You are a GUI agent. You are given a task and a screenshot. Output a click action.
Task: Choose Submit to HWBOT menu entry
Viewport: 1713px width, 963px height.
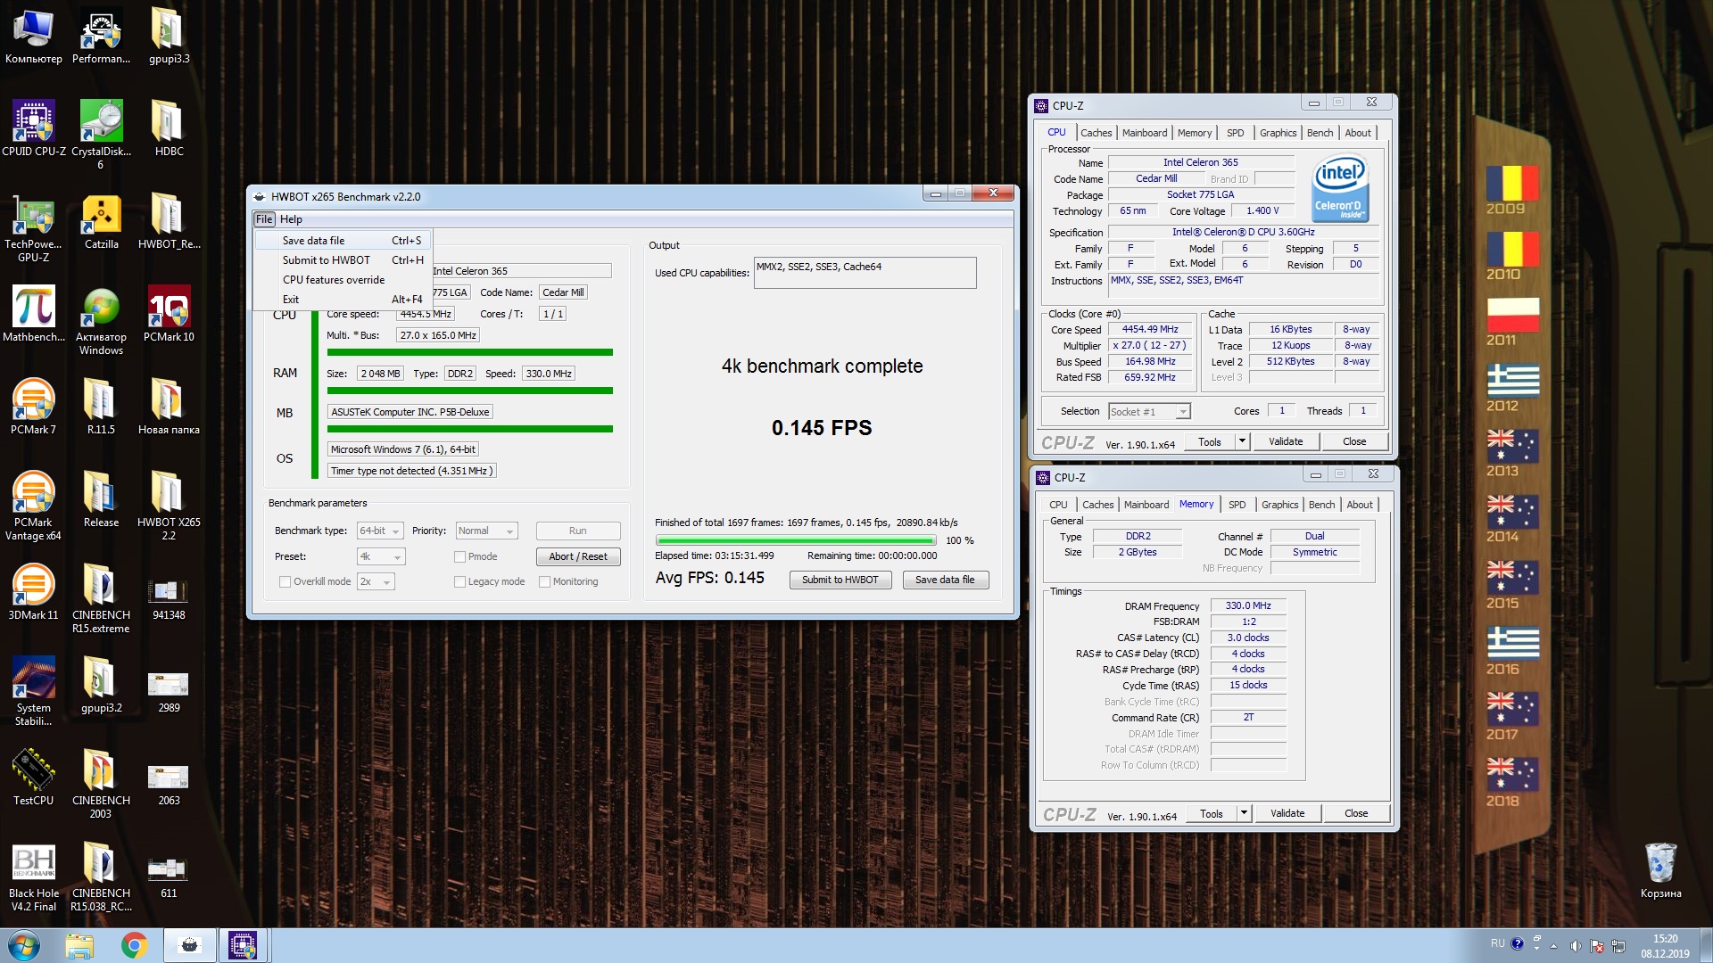click(x=343, y=259)
